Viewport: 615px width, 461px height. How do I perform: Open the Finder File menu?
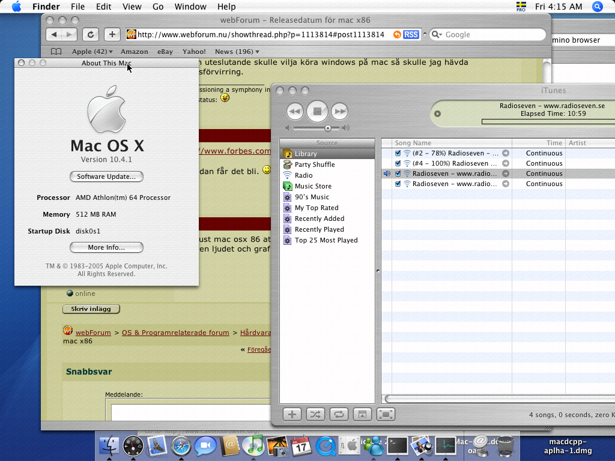pyautogui.click(x=77, y=7)
